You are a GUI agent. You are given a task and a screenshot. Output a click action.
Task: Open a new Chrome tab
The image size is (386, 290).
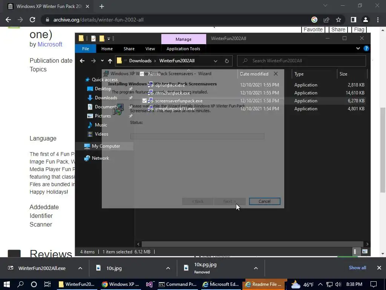tap(102, 6)
